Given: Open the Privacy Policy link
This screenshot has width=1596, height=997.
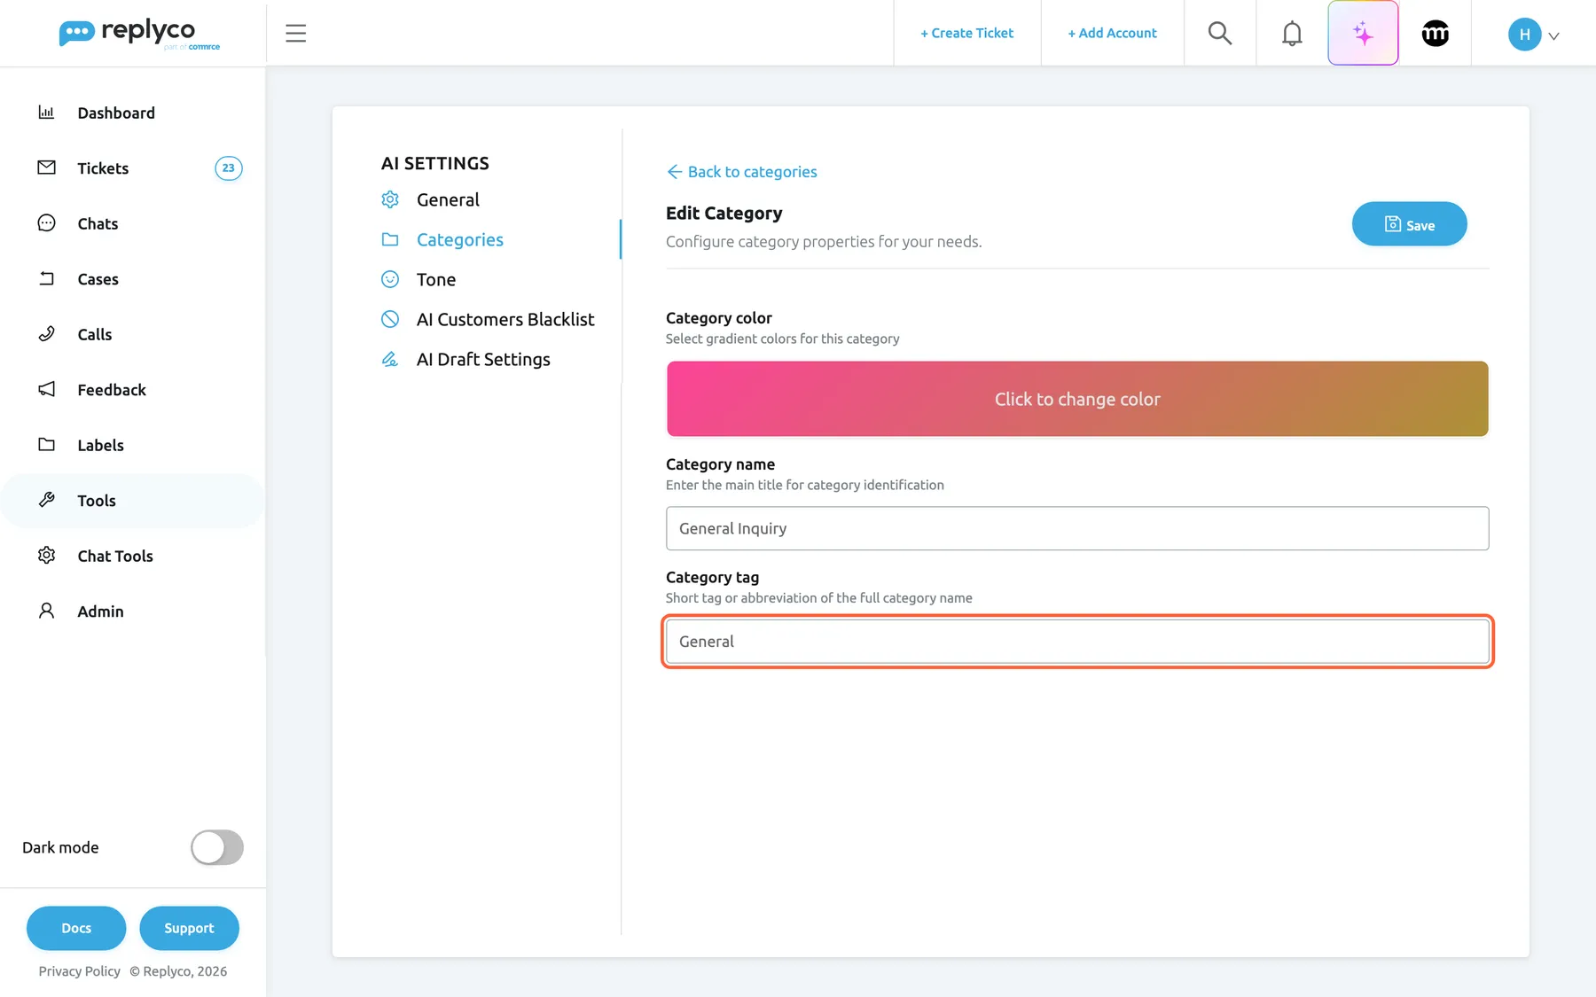Looking at the screenshot, I should (80, 971).
